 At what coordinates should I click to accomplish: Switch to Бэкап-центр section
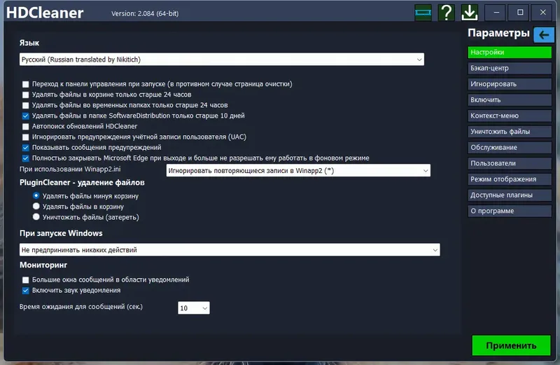510,68
